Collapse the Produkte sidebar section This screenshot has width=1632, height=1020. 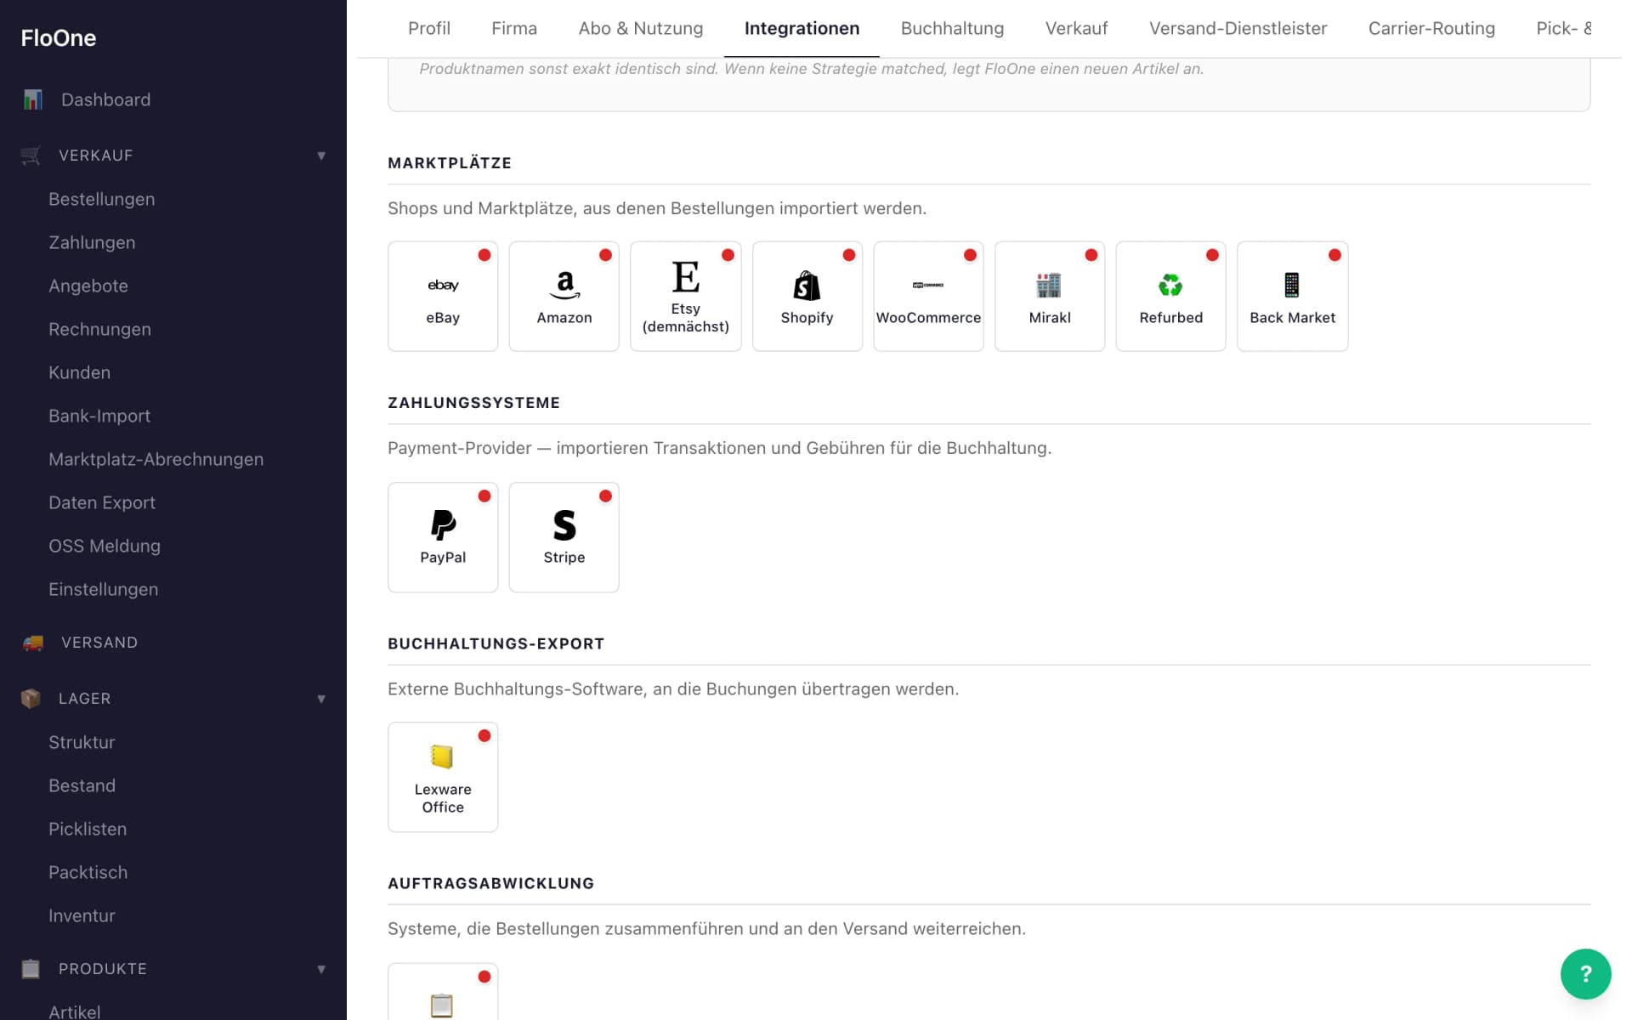tap(173, 969)
